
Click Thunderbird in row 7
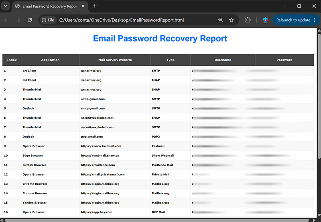point(32,127)
